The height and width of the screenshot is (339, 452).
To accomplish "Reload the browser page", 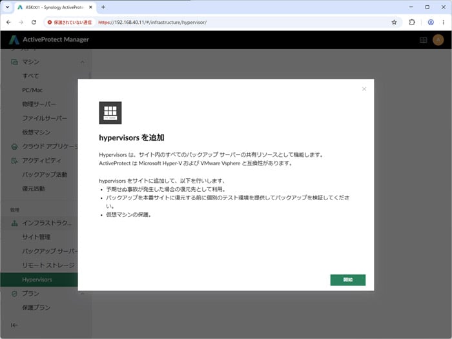I will coord(34,22).
